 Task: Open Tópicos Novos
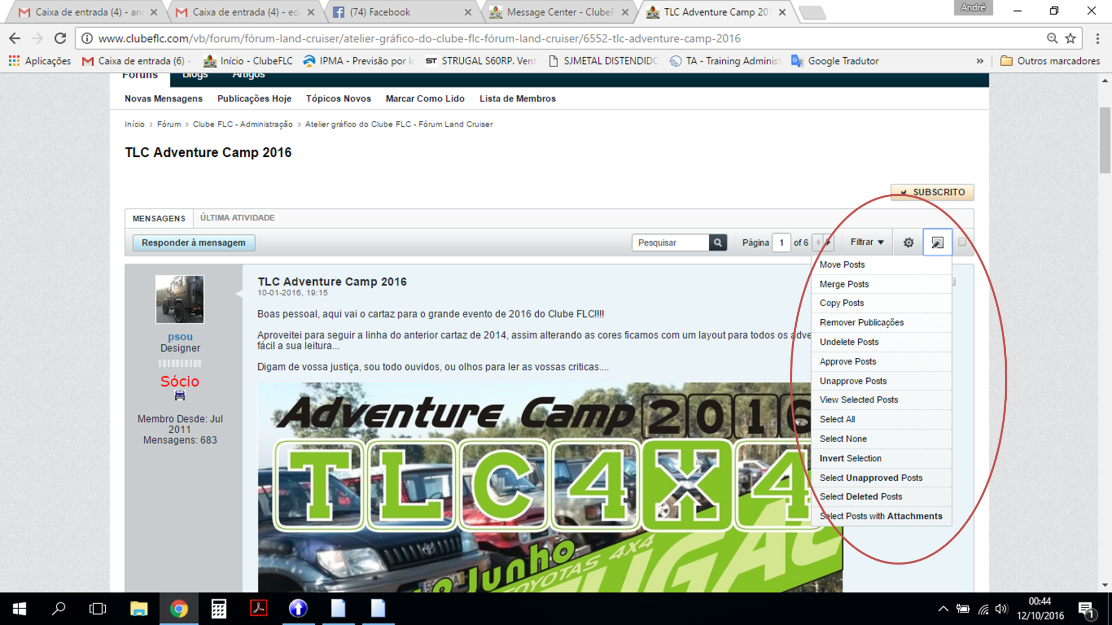(x=338, y=98)
